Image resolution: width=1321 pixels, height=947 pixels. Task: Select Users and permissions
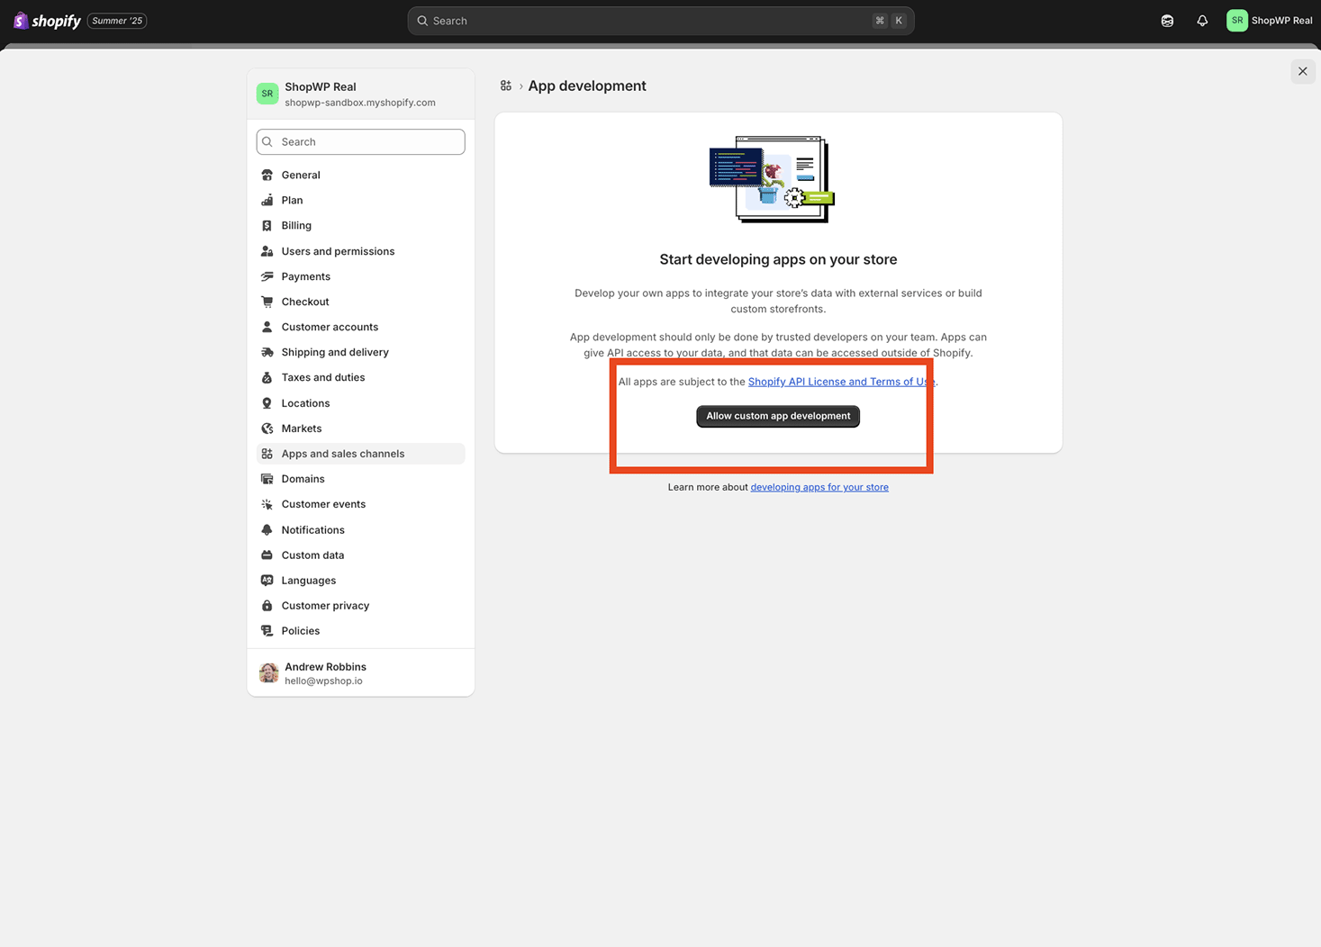(360, 251)
